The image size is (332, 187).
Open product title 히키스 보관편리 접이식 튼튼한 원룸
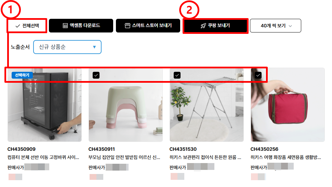tap(205, 157)
